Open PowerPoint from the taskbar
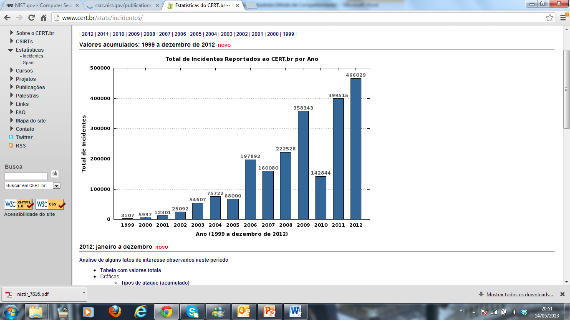 pyautogui.click(x=270, y=311)
